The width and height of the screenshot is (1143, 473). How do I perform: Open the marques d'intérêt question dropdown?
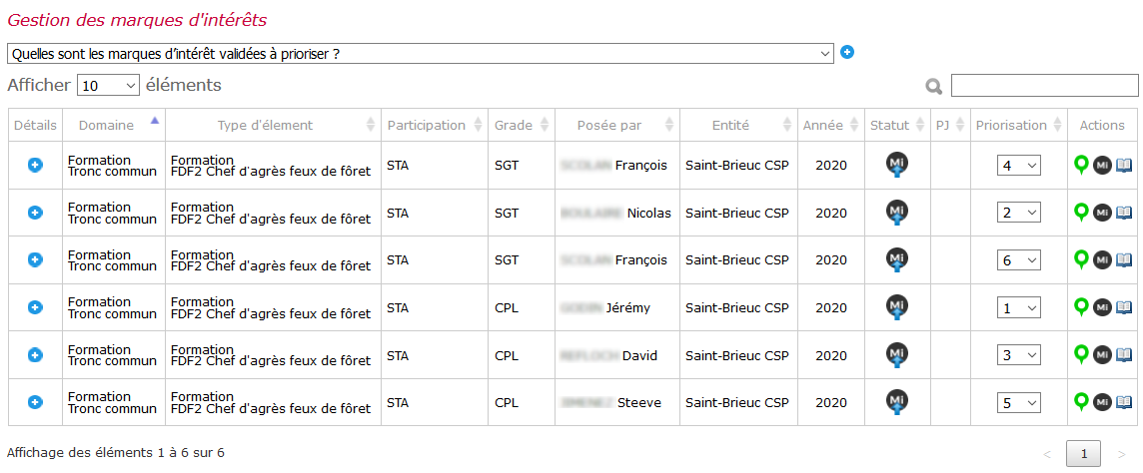(x=420, y=53)
